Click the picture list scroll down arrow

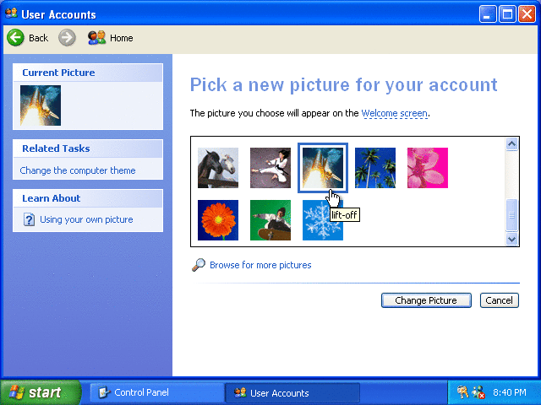511,239
